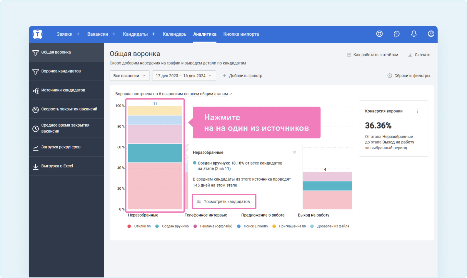Click clock icon beside Среднее время закрытия
This screenshot has width=467, height=278.
point(36,129)
